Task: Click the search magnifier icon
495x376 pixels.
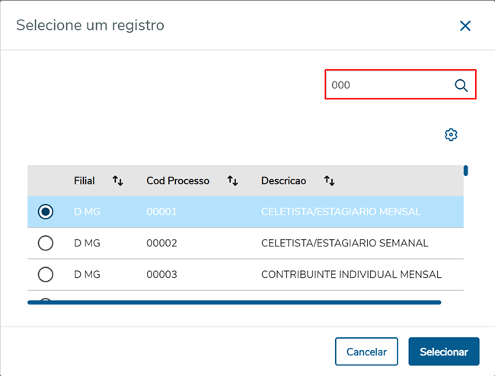Action: pos(461,85)
